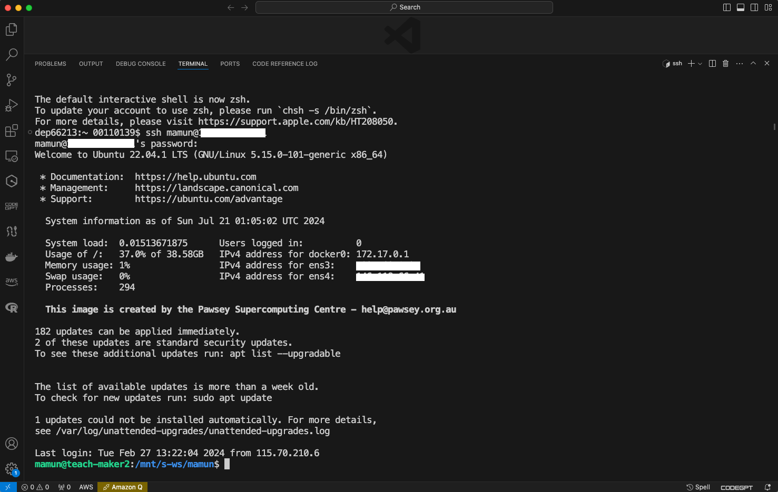The height and width of the screenshot is (492, 778).
Task: Open the new terminal profile dropdown
Action: point(700,63)
